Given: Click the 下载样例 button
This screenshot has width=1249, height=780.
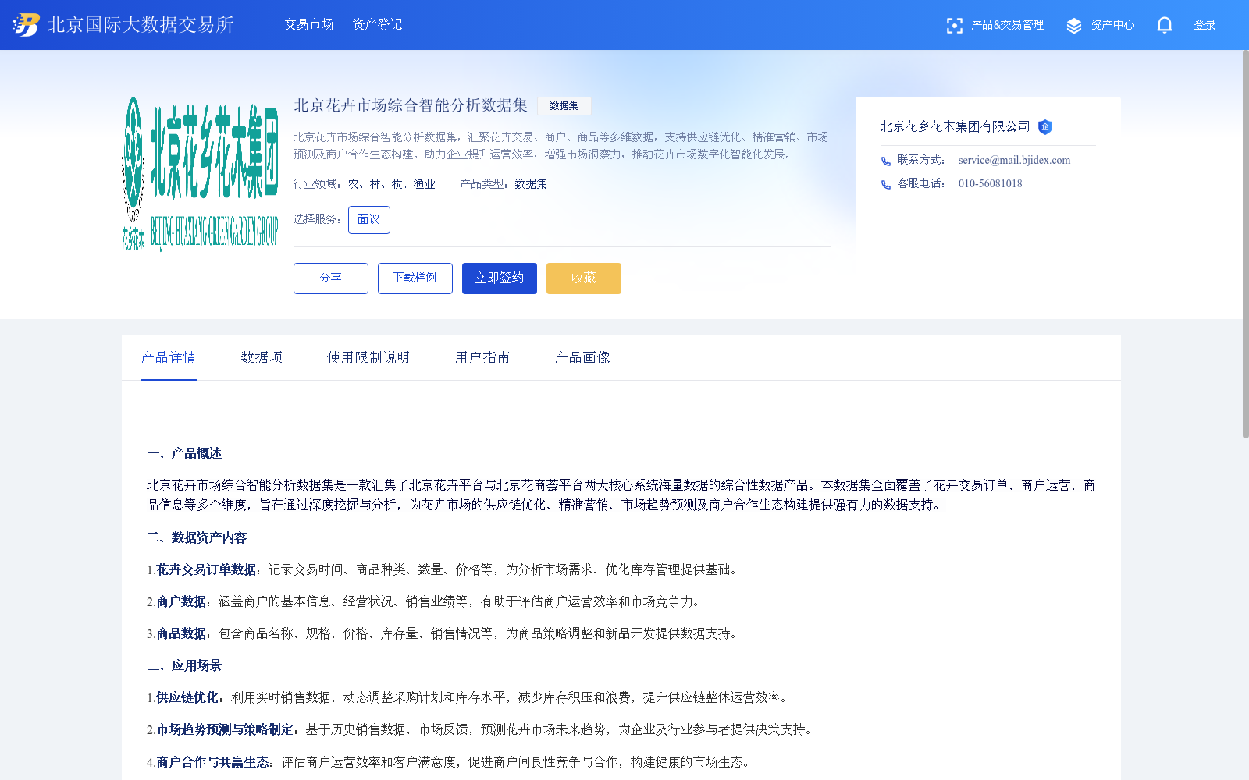Looking at the screenshot, I should pos(415,278).
